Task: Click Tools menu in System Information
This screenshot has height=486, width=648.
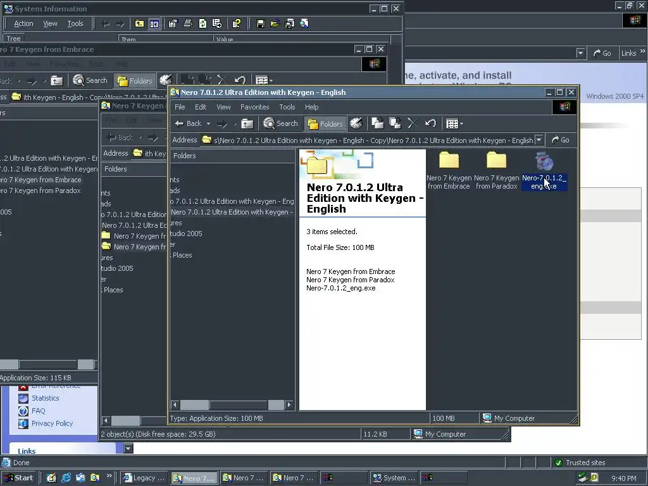Action: tap(75, 23)
